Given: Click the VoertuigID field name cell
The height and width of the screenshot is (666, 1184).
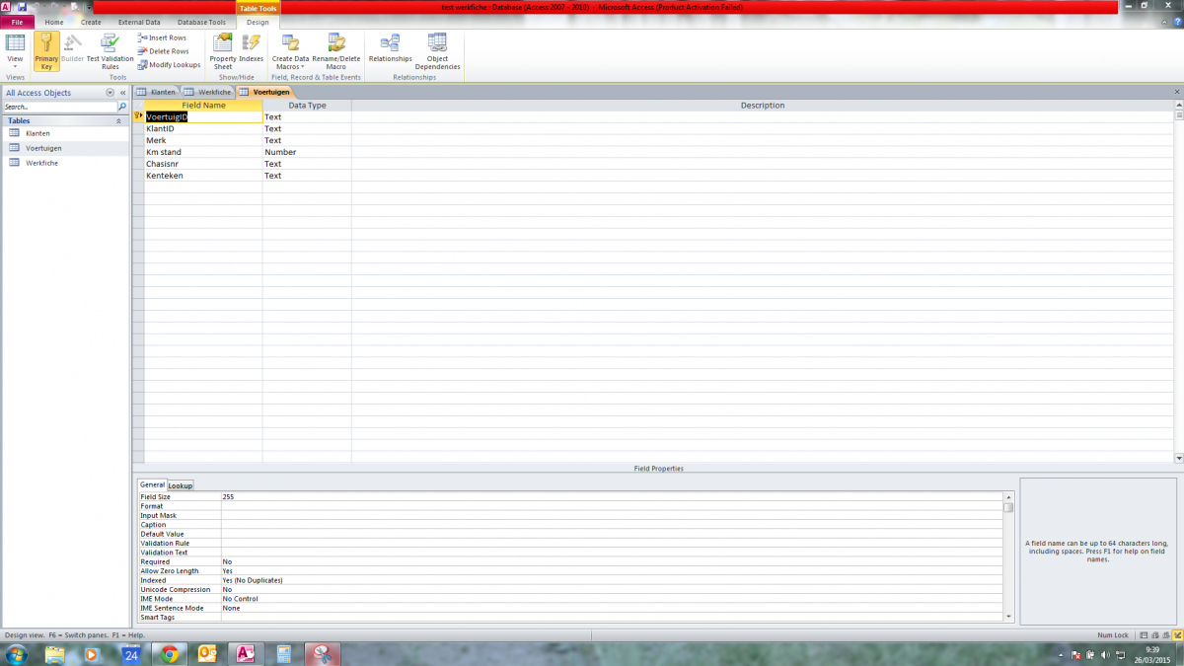Looking at the screenshot, I should [203, 116].
